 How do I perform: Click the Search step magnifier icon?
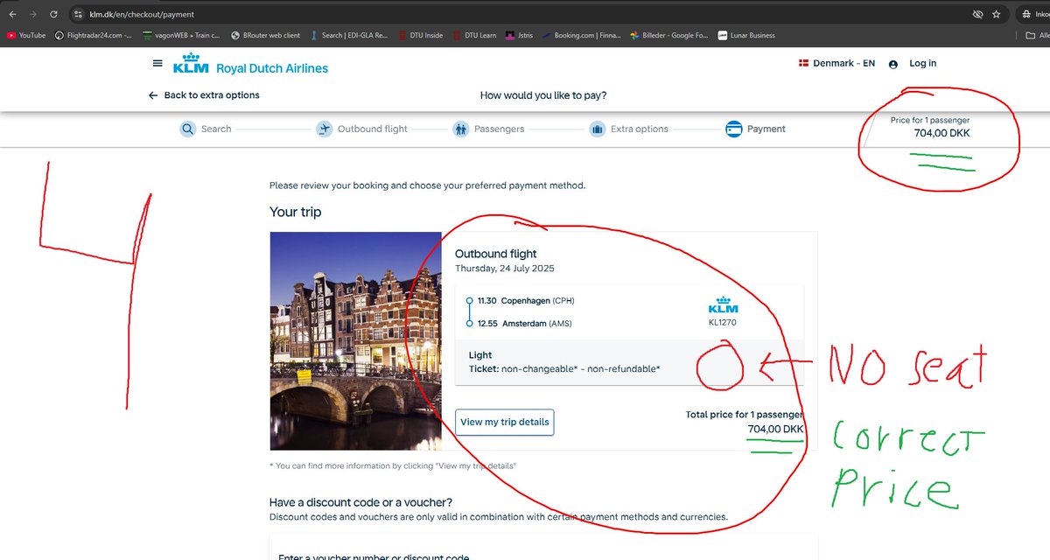tap(188, 129)
